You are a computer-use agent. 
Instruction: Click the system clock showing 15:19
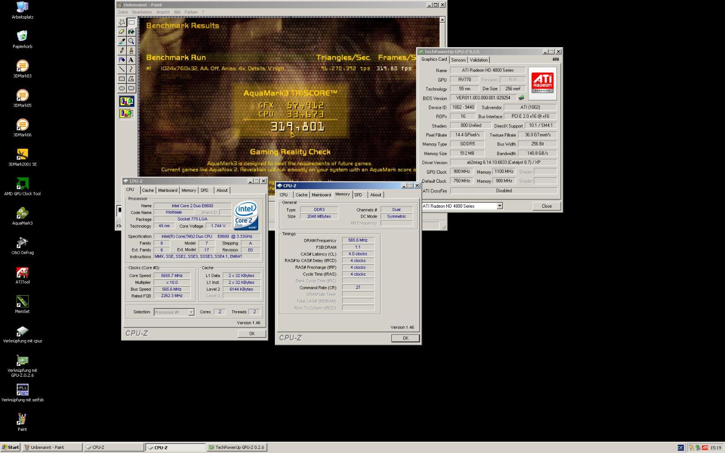(715, 448)
